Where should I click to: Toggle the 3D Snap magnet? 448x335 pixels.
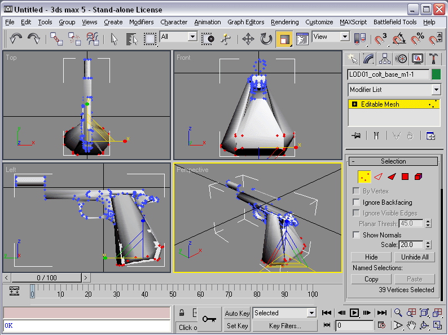click(380, 39)
